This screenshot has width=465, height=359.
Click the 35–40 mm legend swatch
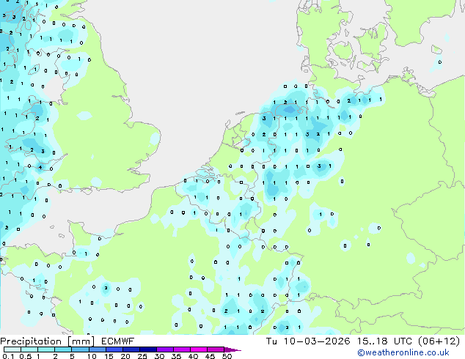pos(182,349)
